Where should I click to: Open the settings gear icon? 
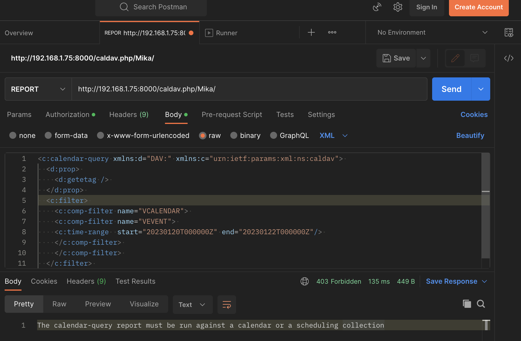(398, 7)
